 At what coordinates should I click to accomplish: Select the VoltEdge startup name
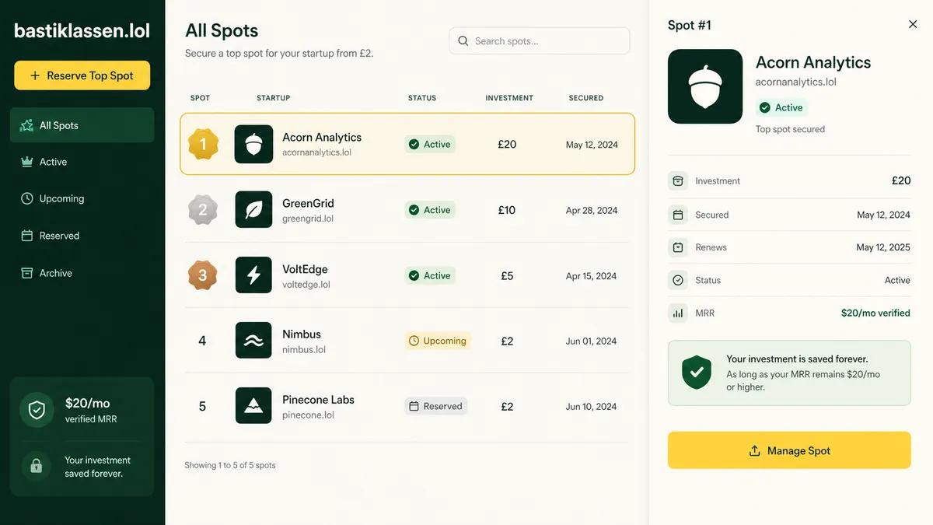pyautogui.click(x=305, y=269)
